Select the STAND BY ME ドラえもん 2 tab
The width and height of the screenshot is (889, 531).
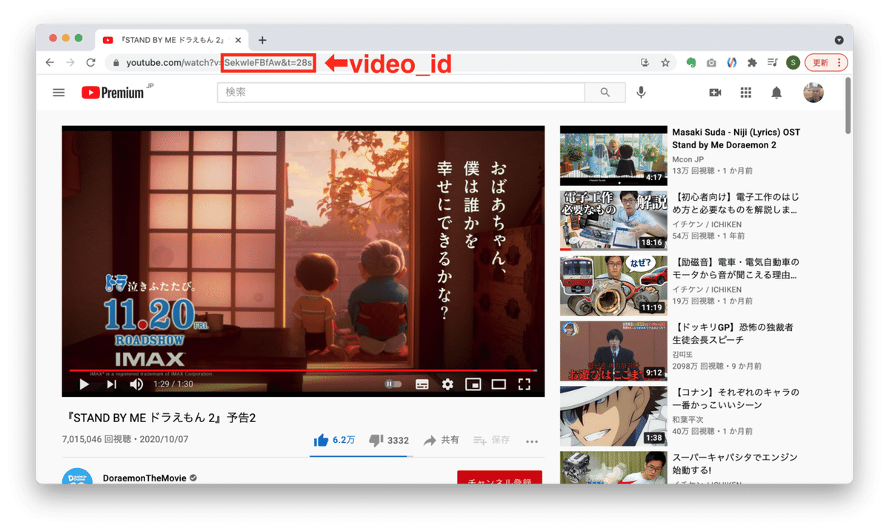click(172, 40)
